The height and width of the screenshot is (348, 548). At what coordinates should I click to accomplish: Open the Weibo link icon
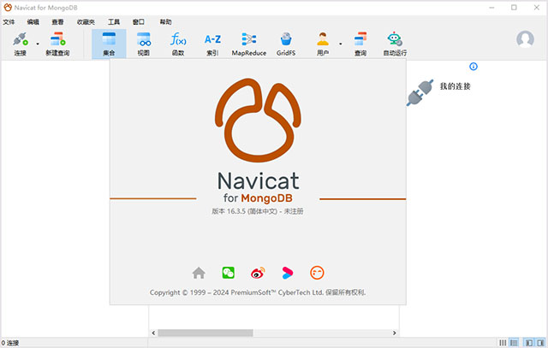pos(258,273)
